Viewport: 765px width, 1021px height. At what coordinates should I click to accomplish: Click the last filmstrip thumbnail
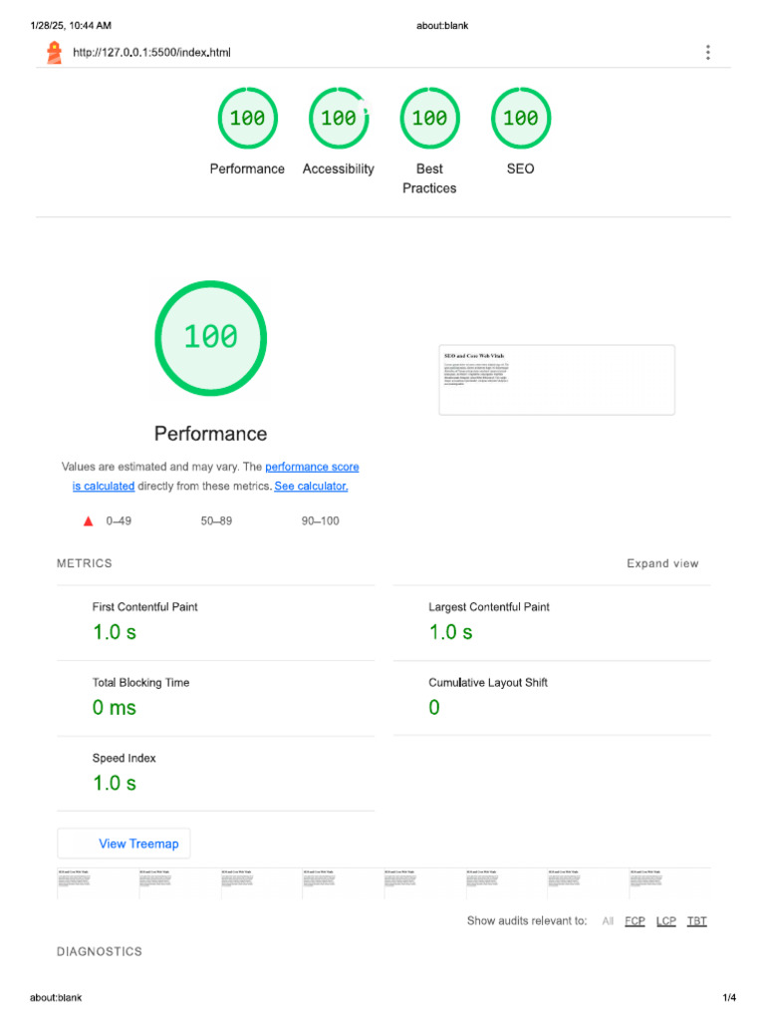(670, 883)
